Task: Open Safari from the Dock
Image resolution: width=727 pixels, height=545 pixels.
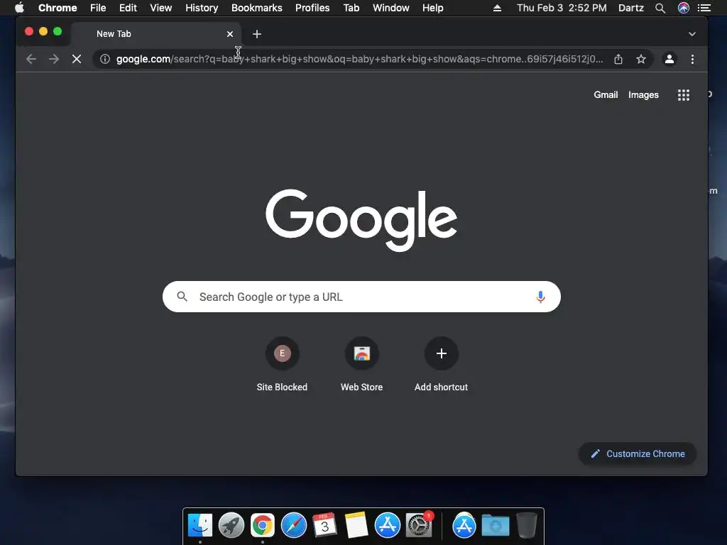Action: tap(294, 525)
